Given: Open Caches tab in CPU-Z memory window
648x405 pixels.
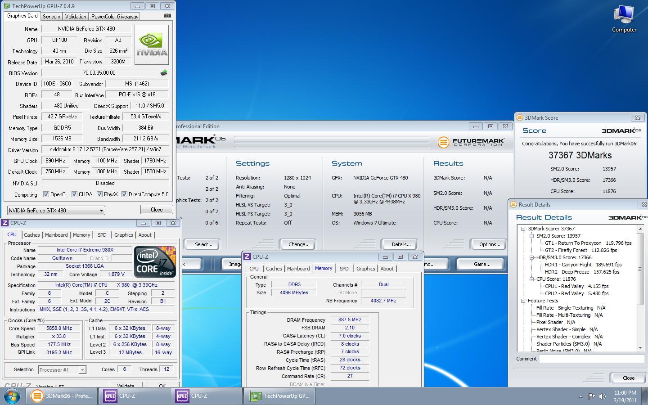Looking at the screenshot, I should point(274,269).
